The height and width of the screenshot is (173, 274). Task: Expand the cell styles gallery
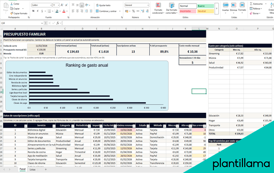(216, 8)
